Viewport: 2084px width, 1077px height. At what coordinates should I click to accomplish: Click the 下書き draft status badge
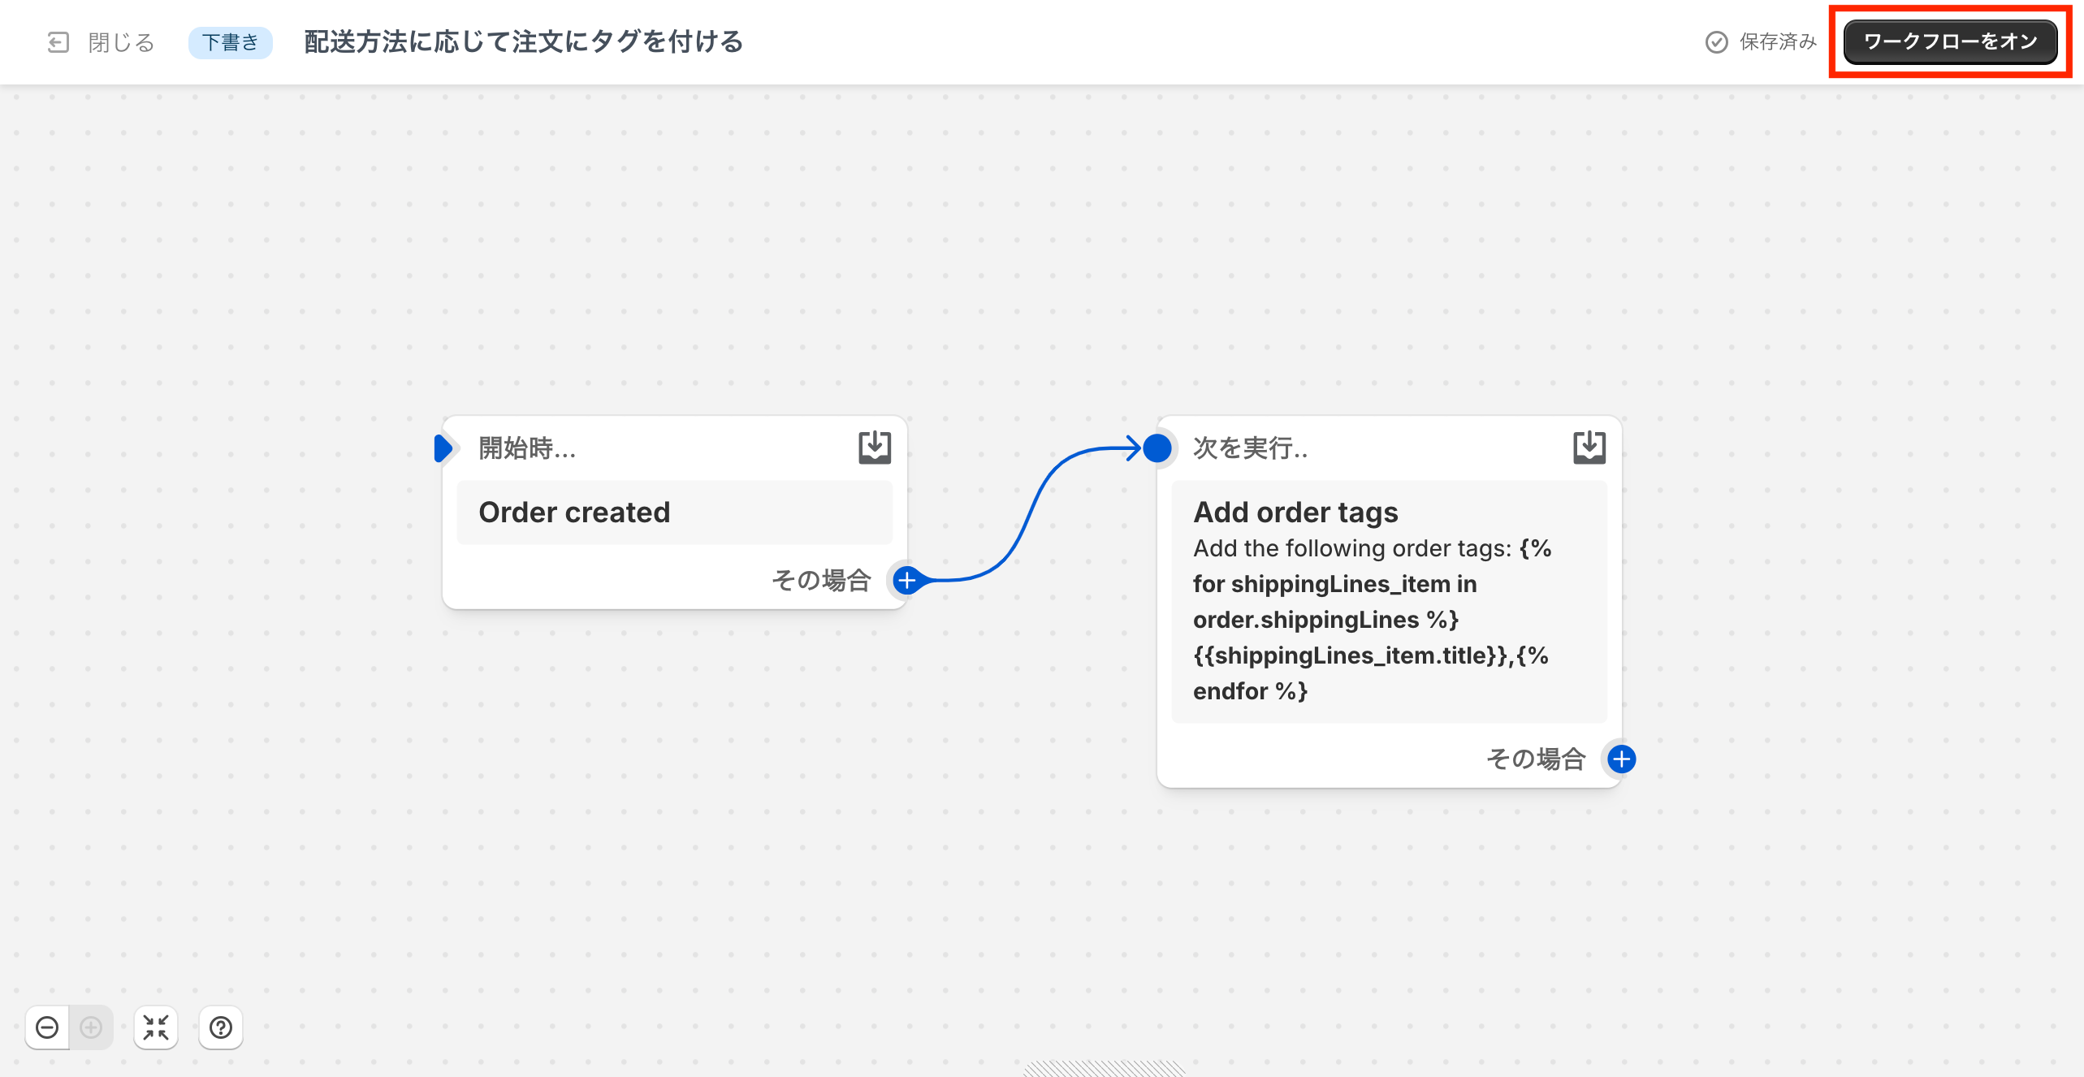coord(230,42)
